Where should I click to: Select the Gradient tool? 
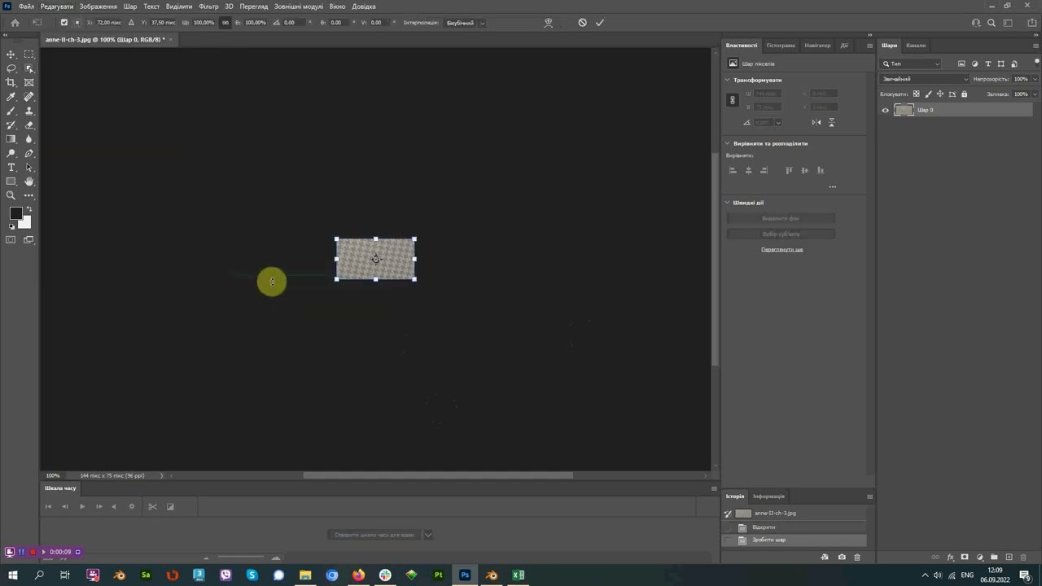point(11,139)
